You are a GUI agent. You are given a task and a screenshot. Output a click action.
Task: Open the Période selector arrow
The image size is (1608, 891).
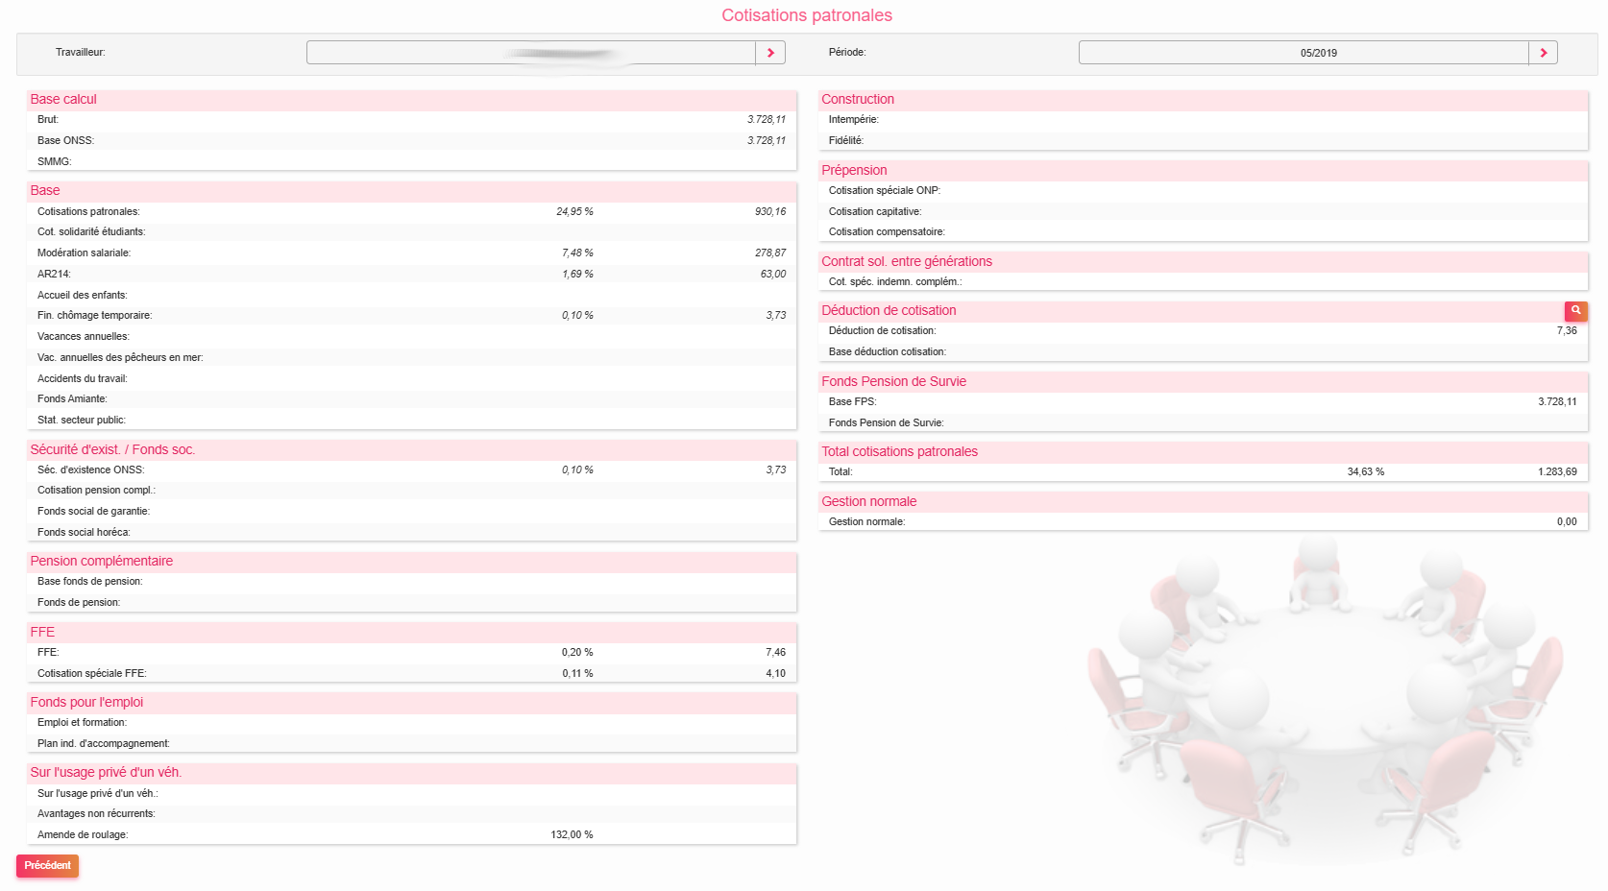[1543, 53]
